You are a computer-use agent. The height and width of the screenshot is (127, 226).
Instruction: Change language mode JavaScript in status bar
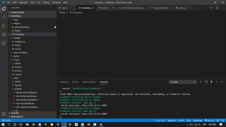click(x=198, y=120)
